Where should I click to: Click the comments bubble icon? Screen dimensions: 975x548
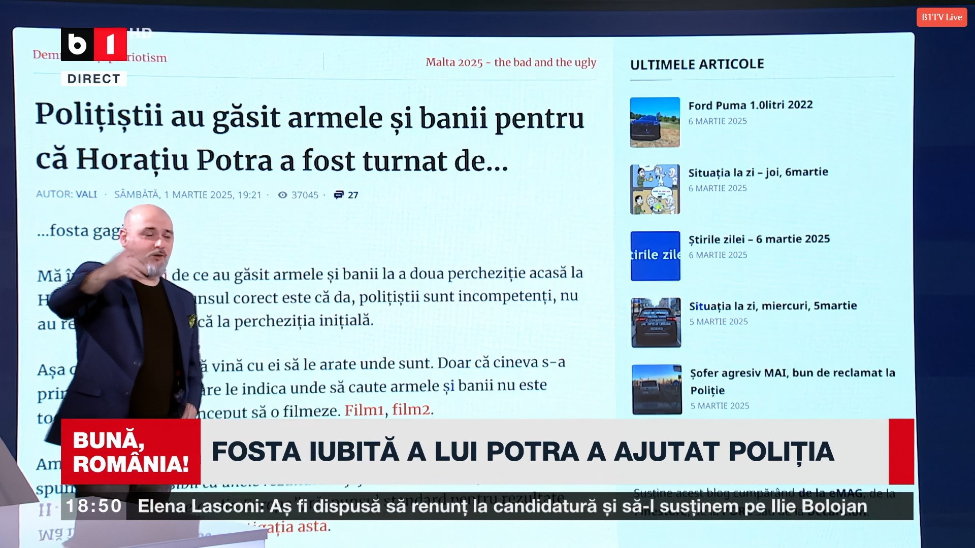click(x=339, y=195)
